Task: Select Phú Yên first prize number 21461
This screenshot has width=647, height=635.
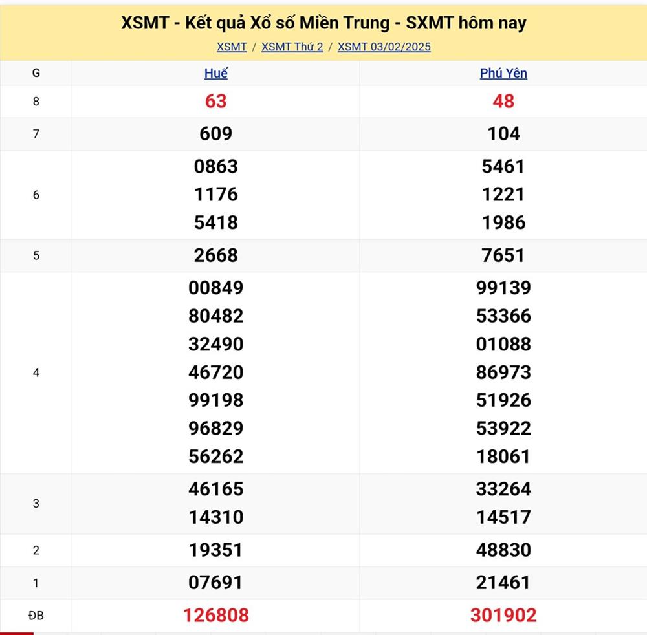Action: (x=503, y=583)
